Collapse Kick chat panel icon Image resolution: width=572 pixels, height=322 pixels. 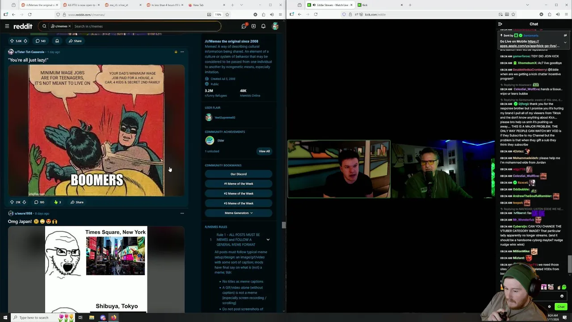pyautogui.click(x=500, y=24)
